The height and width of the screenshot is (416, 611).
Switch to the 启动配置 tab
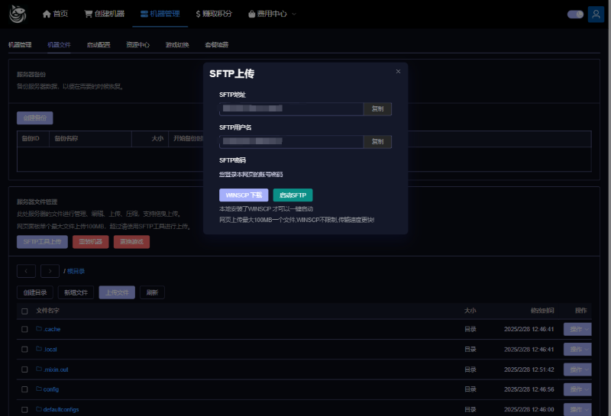coord(99,45)
